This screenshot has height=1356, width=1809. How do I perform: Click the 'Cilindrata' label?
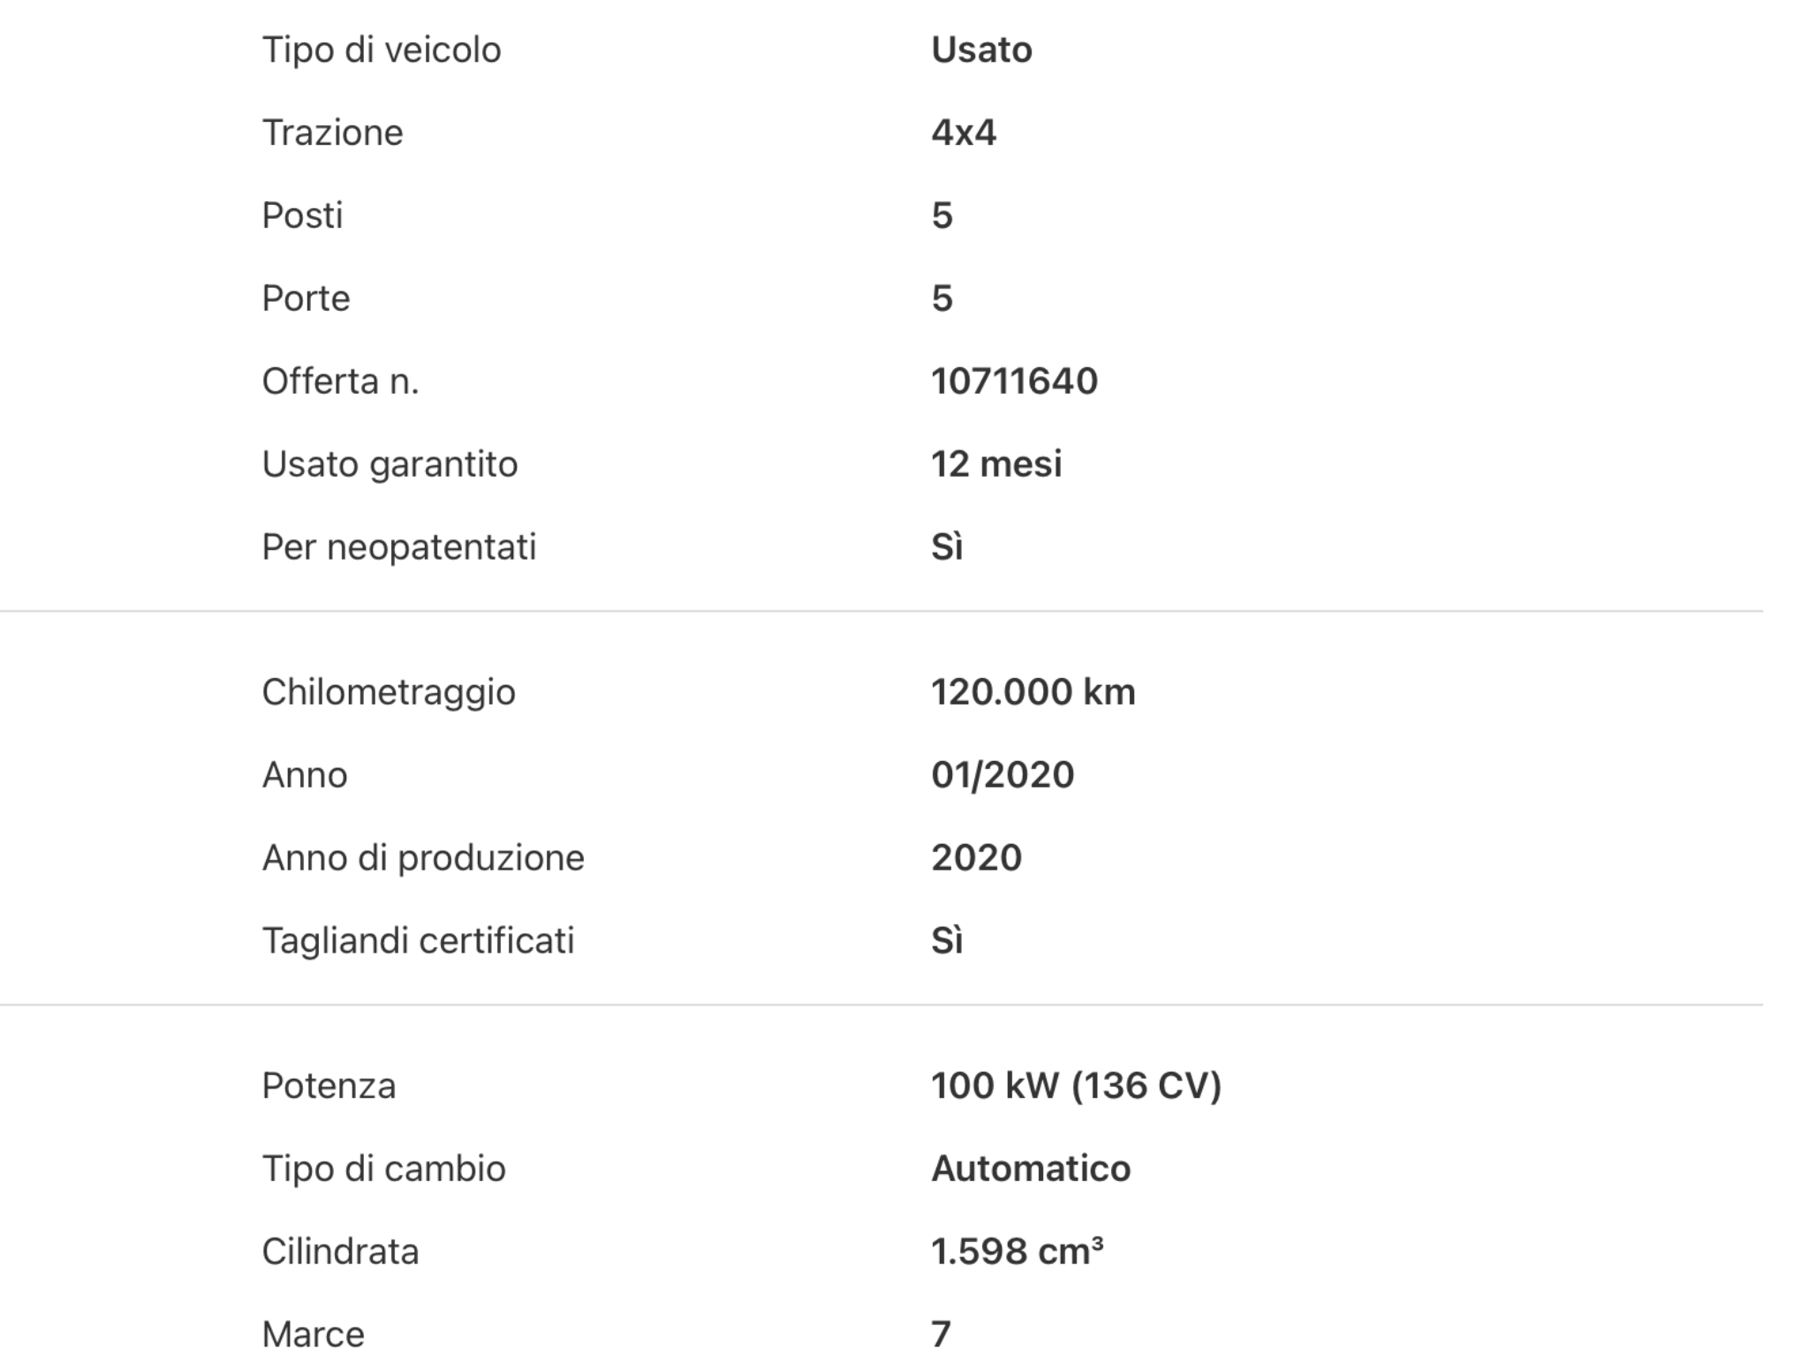click(x=340, y=1252)
